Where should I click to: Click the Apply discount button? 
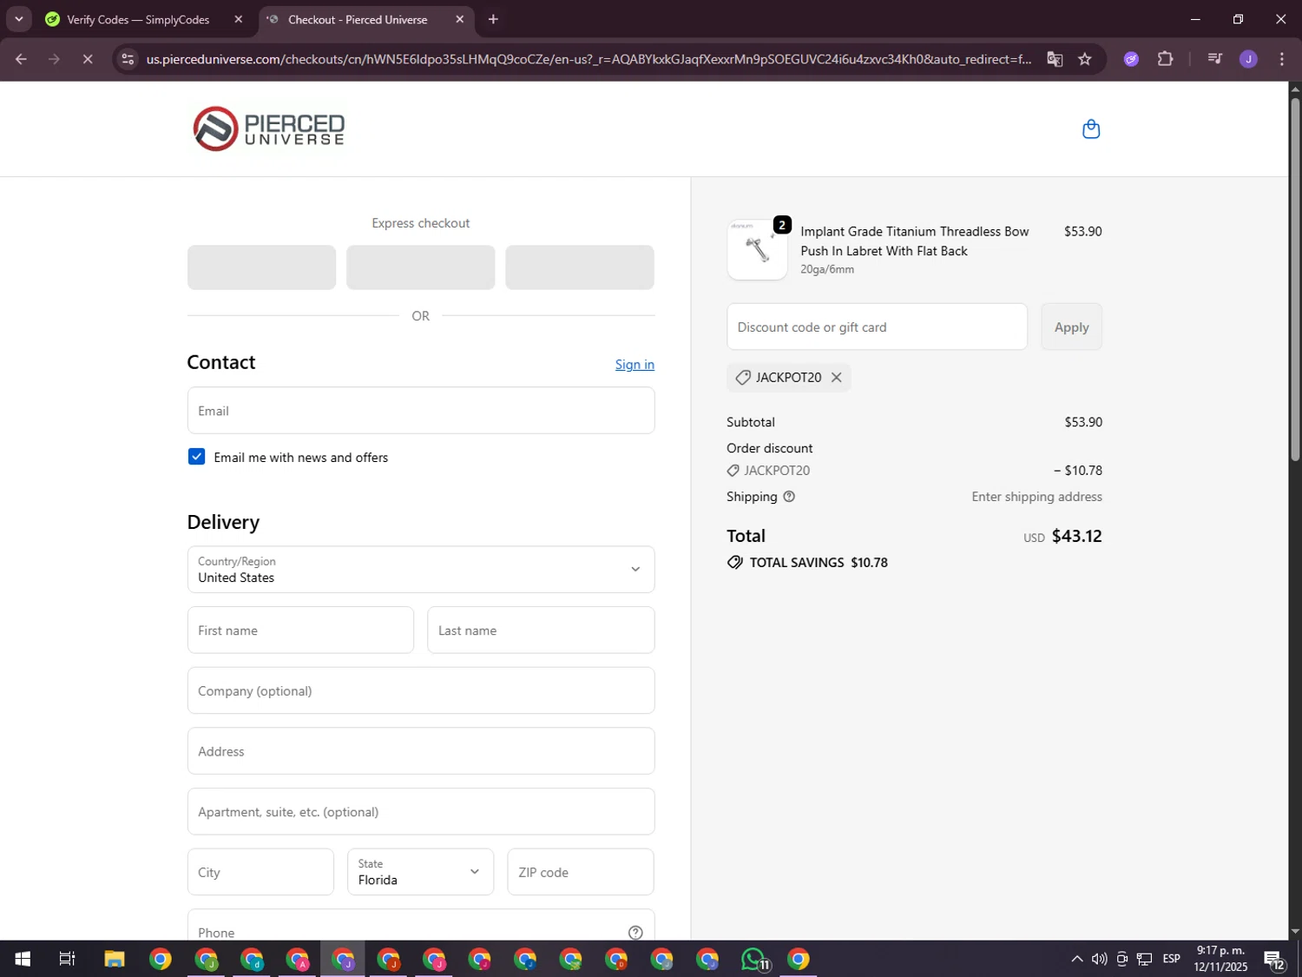click(x=1071, y=327)
